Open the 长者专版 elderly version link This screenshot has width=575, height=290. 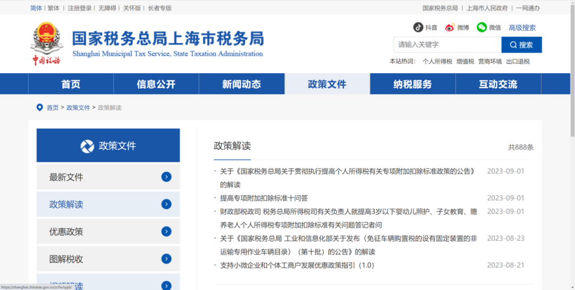(160, 8)
